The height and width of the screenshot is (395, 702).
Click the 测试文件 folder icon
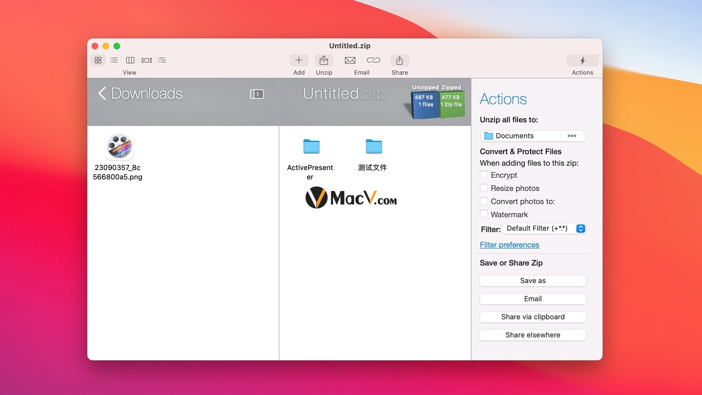(374, 146)
